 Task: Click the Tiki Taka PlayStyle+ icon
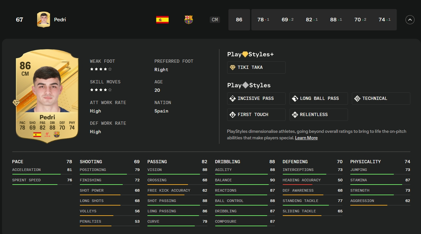232,68
